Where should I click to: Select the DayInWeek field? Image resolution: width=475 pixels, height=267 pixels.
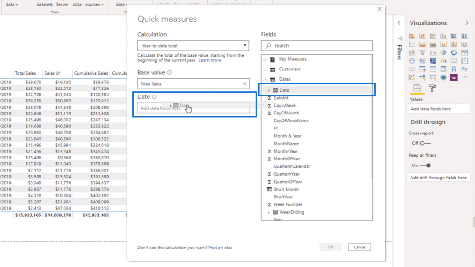(284, 105)
